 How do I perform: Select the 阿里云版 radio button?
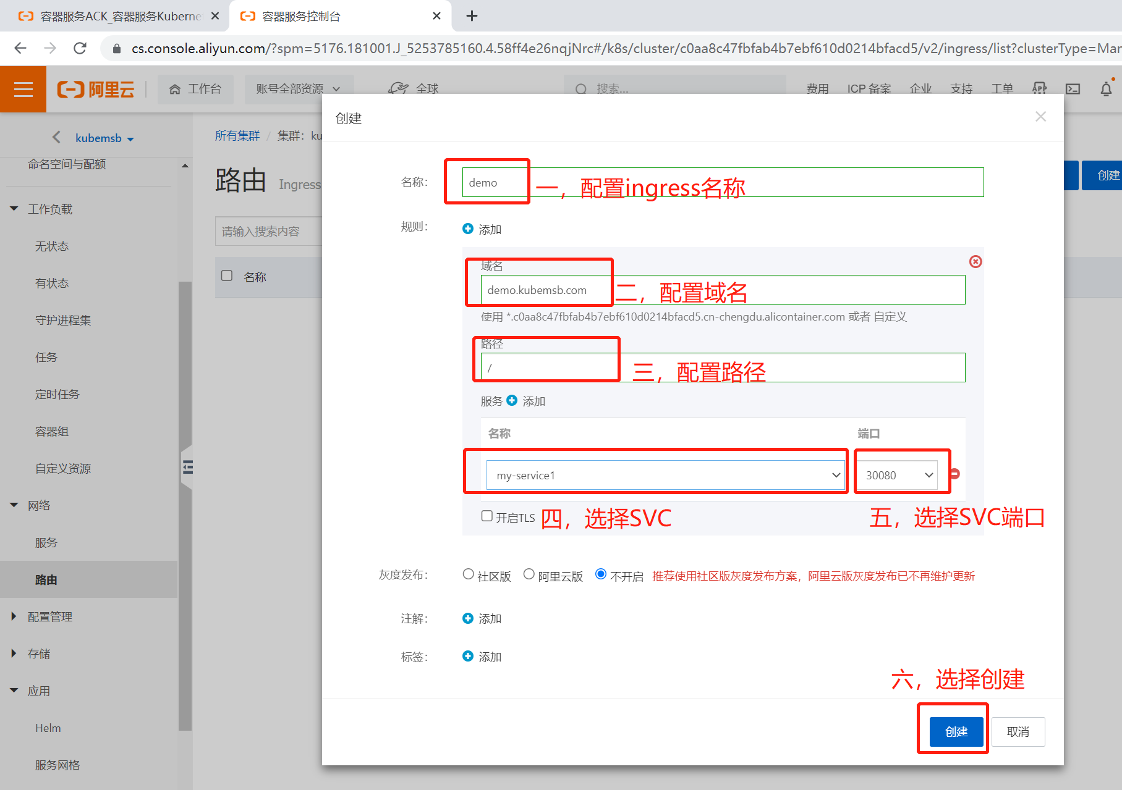pyautogui.click(x=529, y=574)
